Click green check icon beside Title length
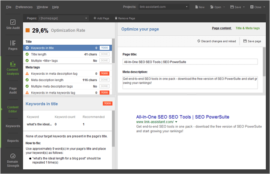270x174 pixels. click(x=27, y=54)
